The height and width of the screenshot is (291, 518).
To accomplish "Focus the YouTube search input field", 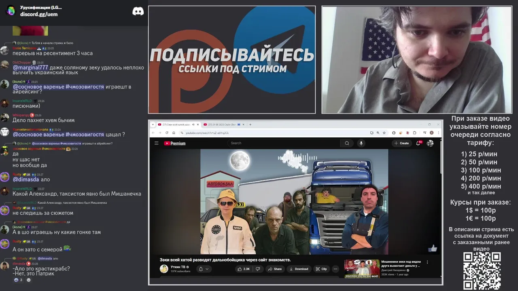I will [284, 143].
